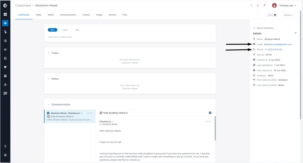The height and width of the screenshot is (163, 303).
Task: Open the playbooks play icon in the sidebar
Action: pos(5,58)
